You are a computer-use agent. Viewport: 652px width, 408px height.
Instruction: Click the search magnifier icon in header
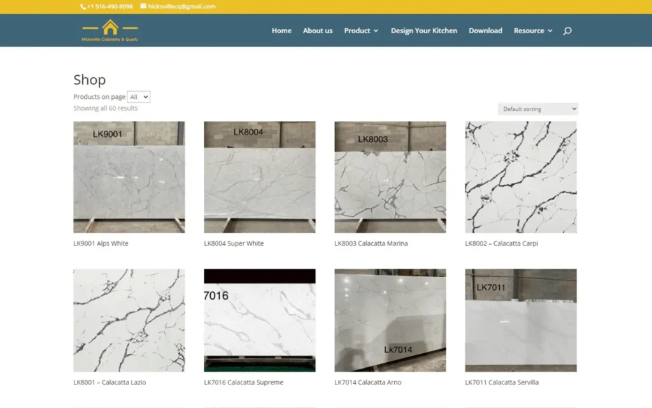[x=567, y=31]
